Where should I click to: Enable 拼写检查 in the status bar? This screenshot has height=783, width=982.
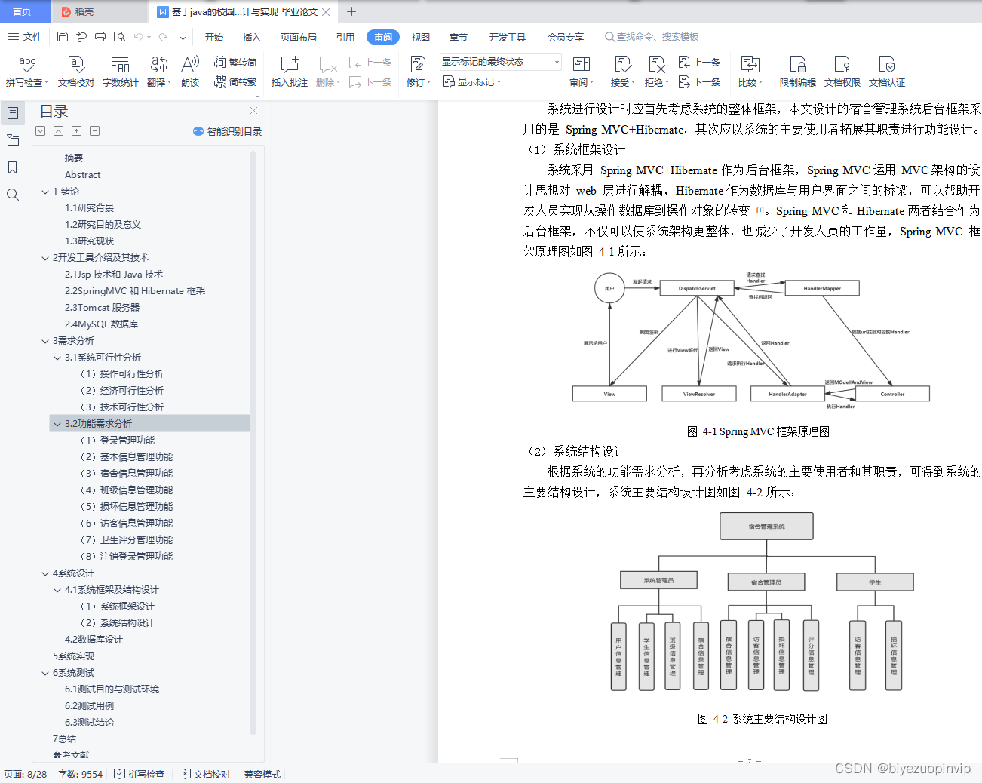tap(140, 773)
